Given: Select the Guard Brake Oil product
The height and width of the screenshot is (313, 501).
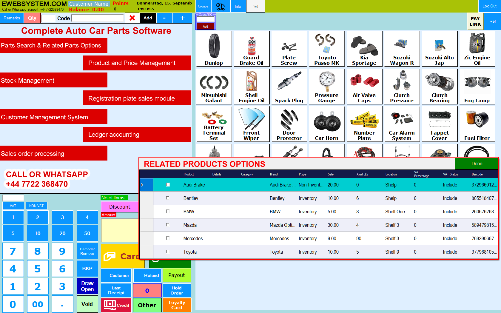Looking at the screenshot, I should [252, 49].
